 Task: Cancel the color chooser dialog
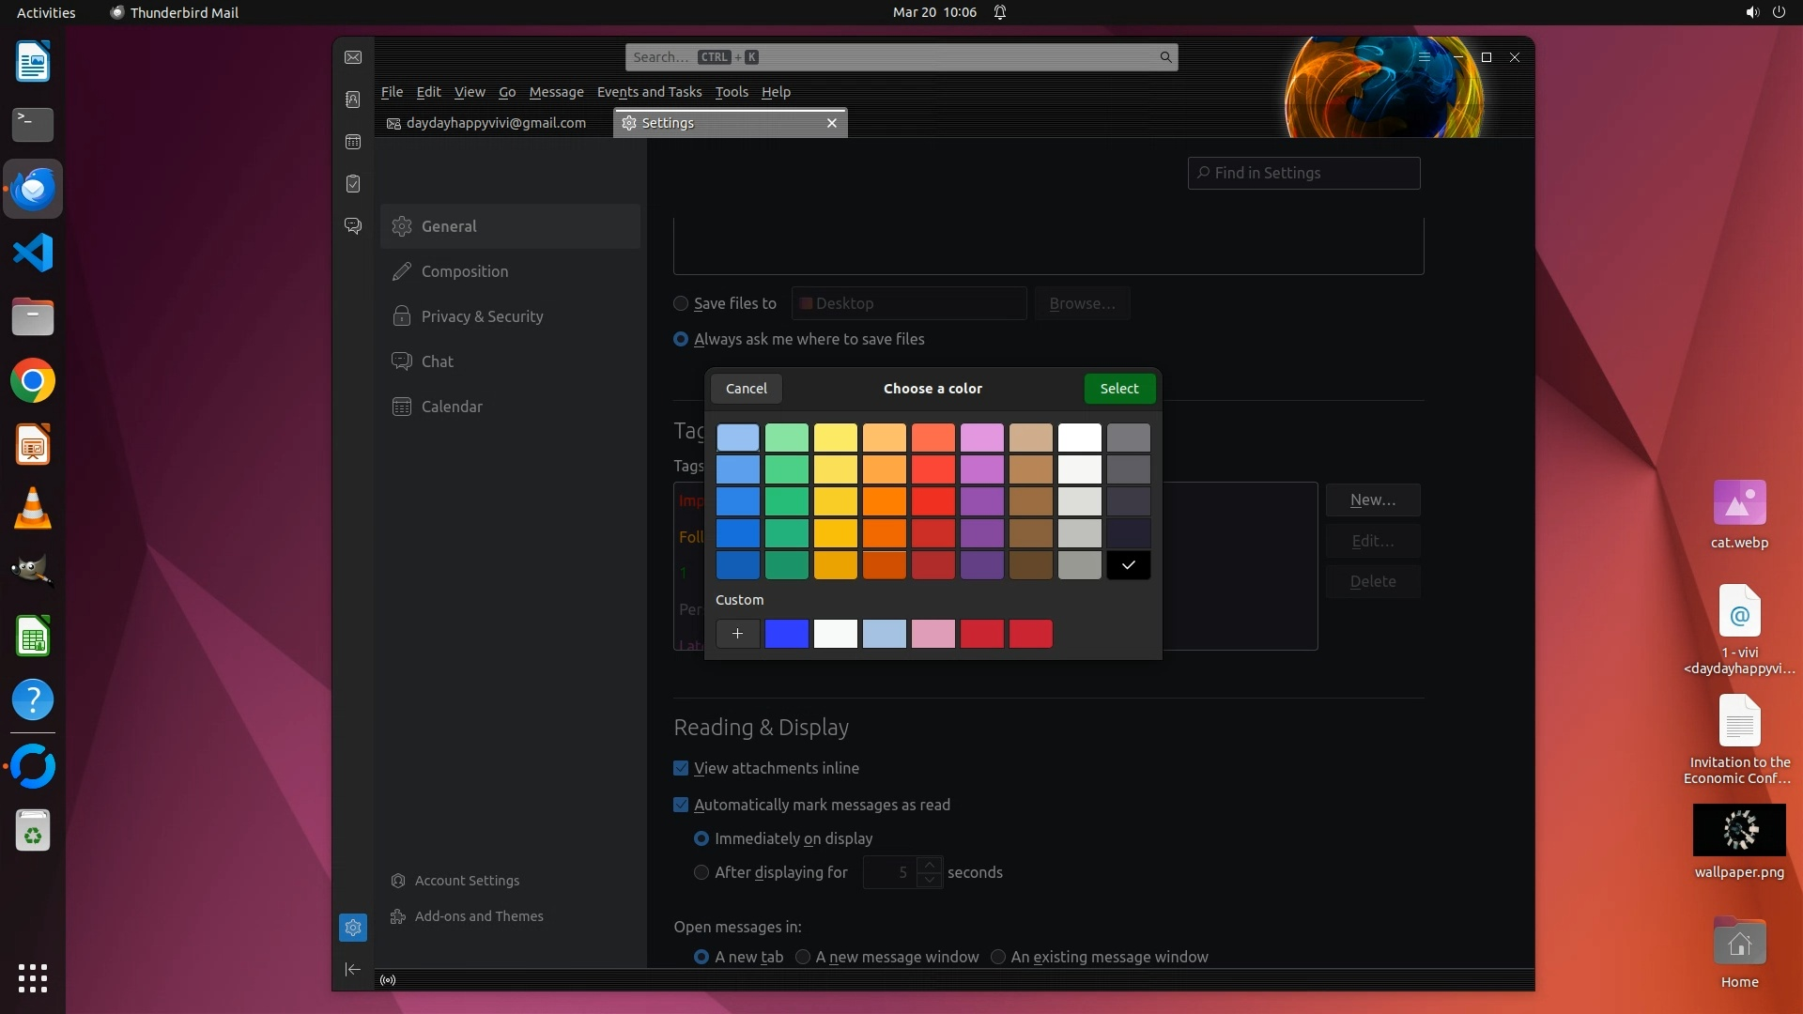click(746, 389)
